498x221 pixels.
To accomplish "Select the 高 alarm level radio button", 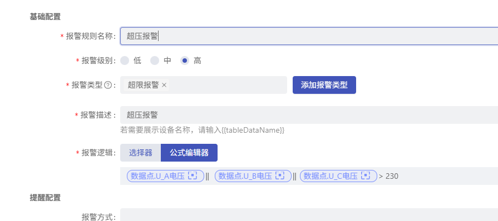I will 185,61.
